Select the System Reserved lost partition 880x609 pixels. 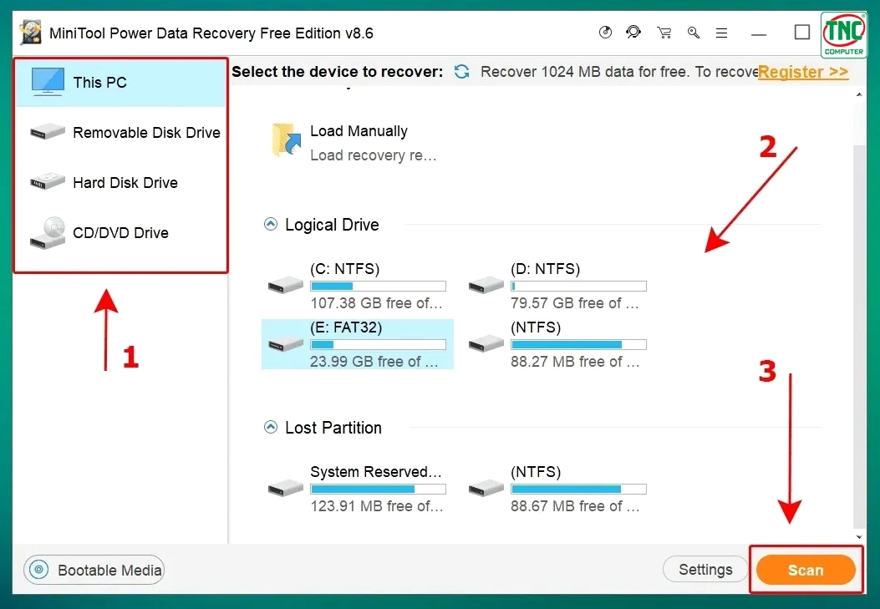click(x=357, y=489)
